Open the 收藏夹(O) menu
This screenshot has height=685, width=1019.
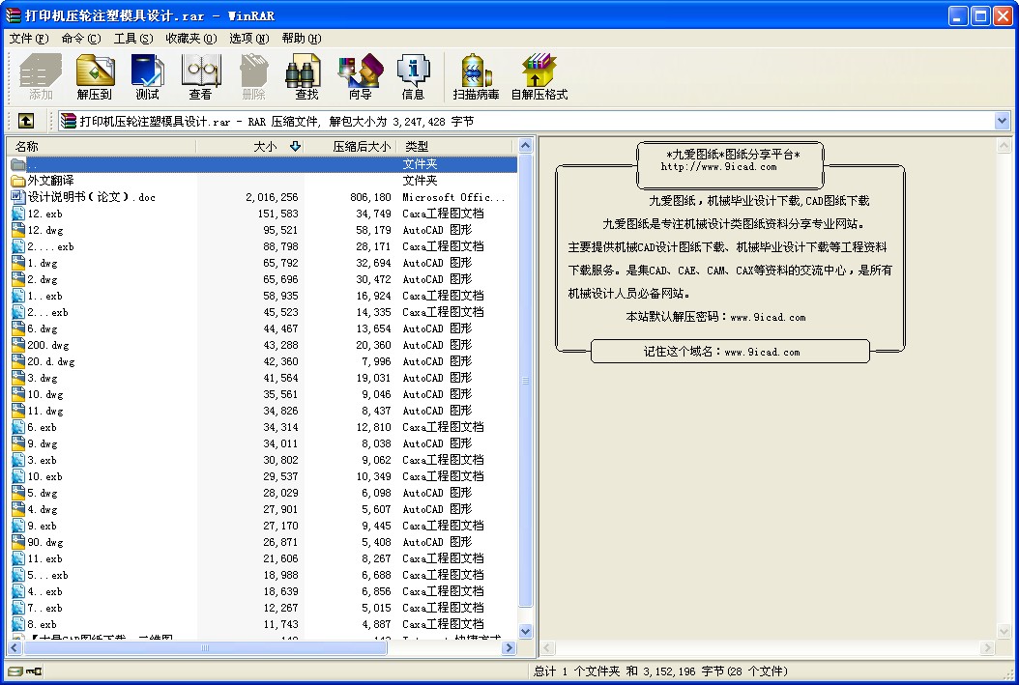point(191,39)
